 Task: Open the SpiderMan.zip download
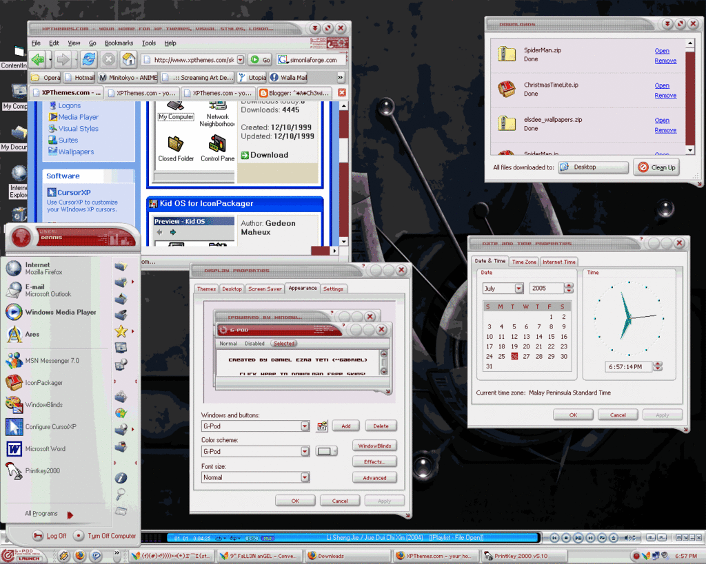[662, 51]
